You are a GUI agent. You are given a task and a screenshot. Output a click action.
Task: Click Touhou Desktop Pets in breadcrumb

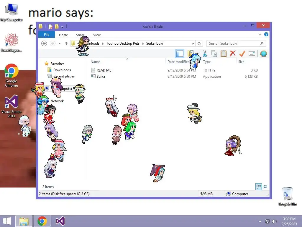[123, 43]
